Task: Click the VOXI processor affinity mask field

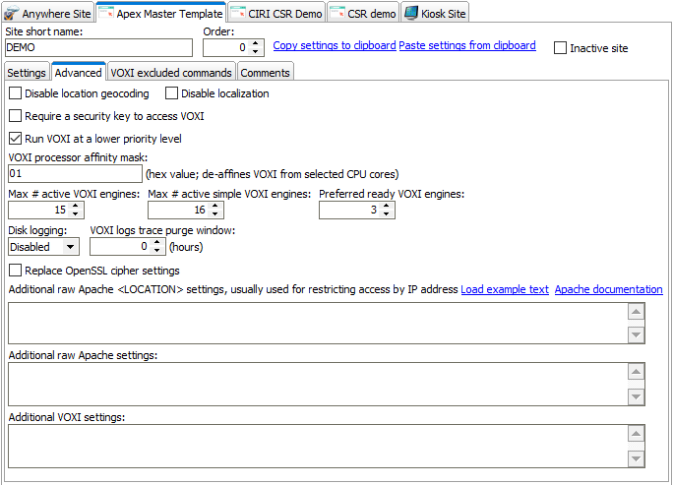Action: click(74, 174)
